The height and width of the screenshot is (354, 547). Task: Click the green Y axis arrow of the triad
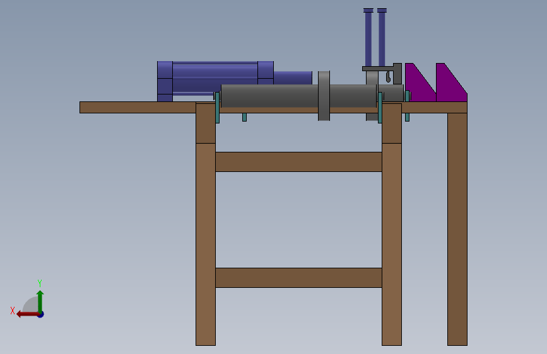pyautogui.click(x=40, y=302)
